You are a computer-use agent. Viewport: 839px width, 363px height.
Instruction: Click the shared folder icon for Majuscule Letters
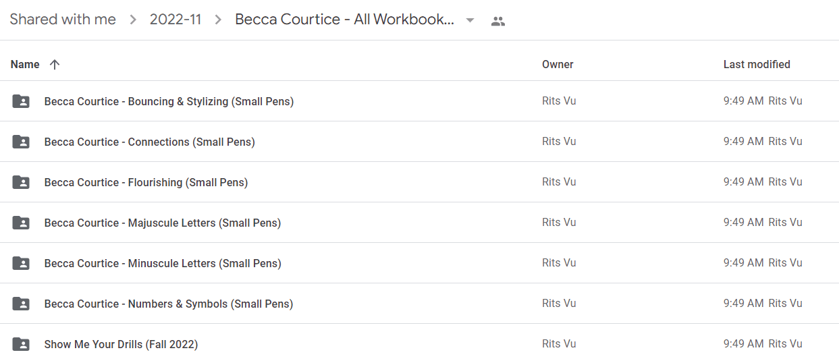21,223
